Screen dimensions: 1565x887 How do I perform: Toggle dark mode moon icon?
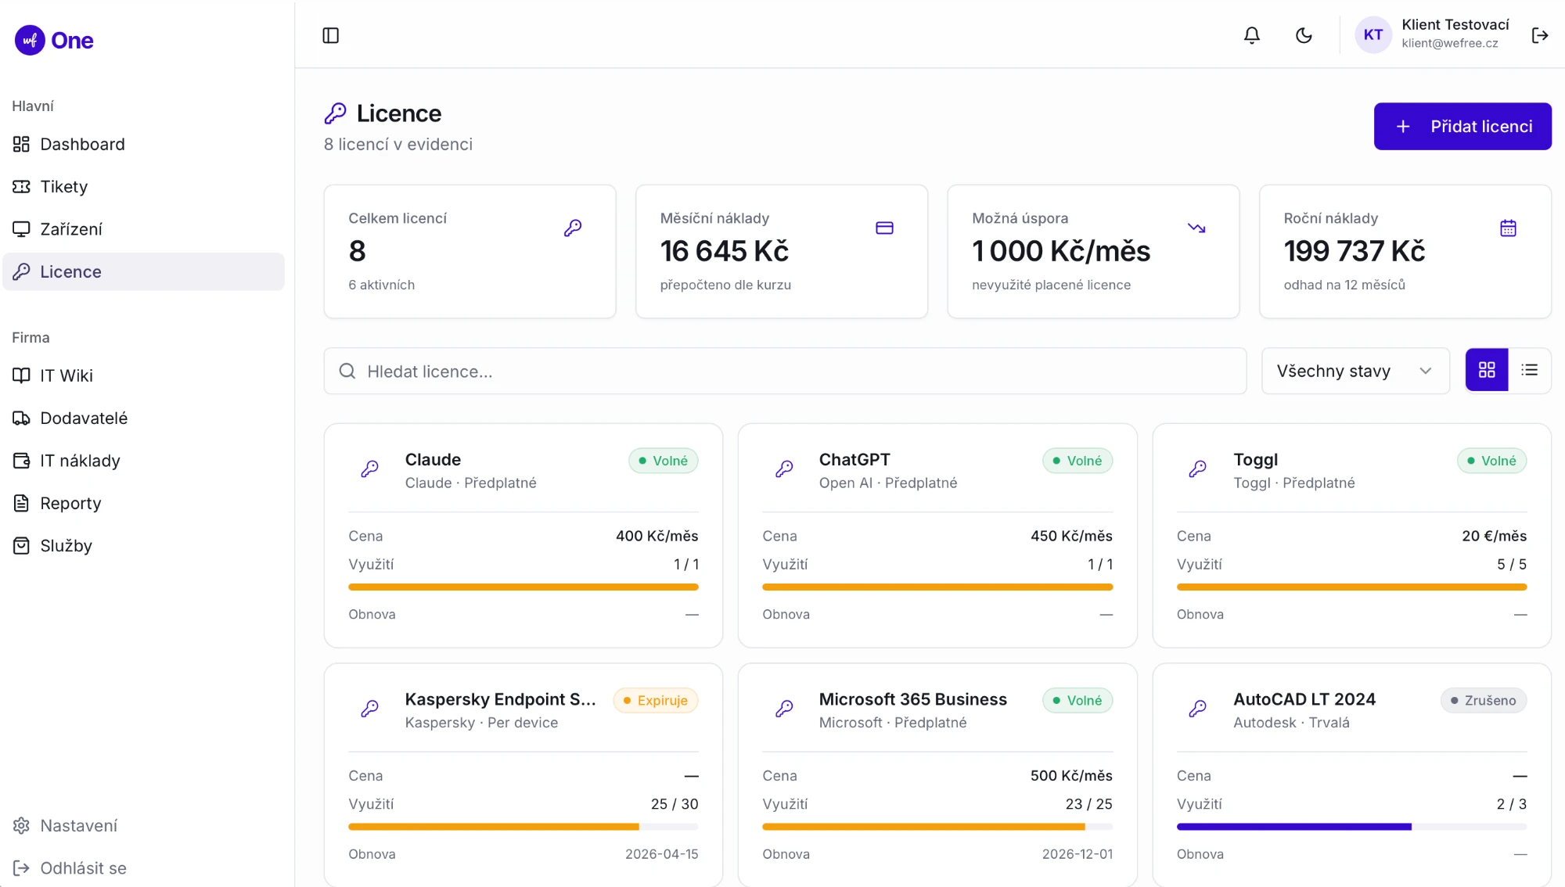(1304, 35)
